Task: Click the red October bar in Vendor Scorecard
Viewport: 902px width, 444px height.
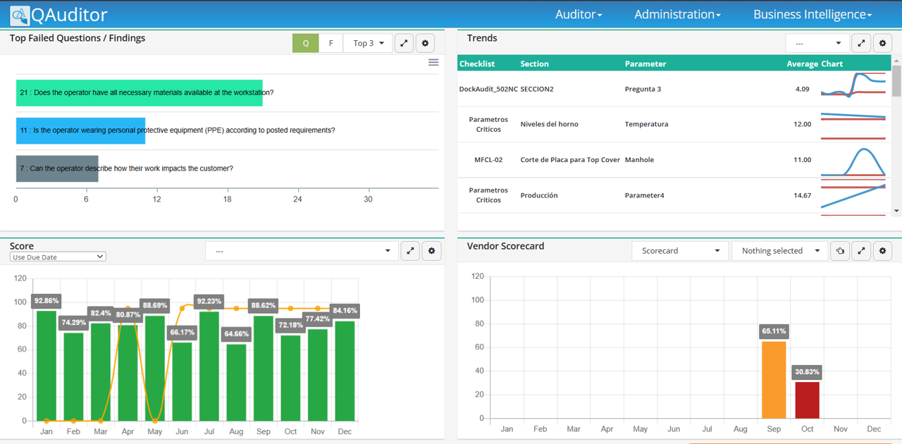Action: tap(808, 400)
